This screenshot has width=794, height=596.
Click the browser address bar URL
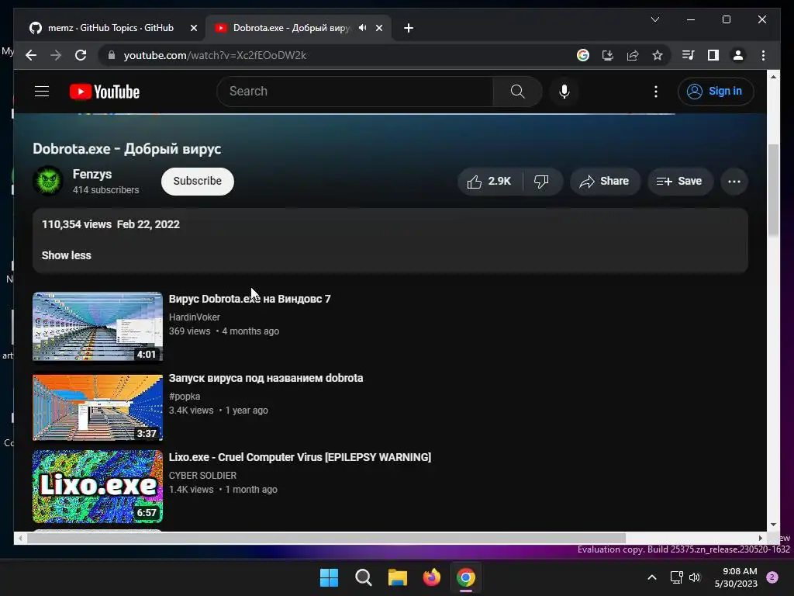[x=215, y=55]
